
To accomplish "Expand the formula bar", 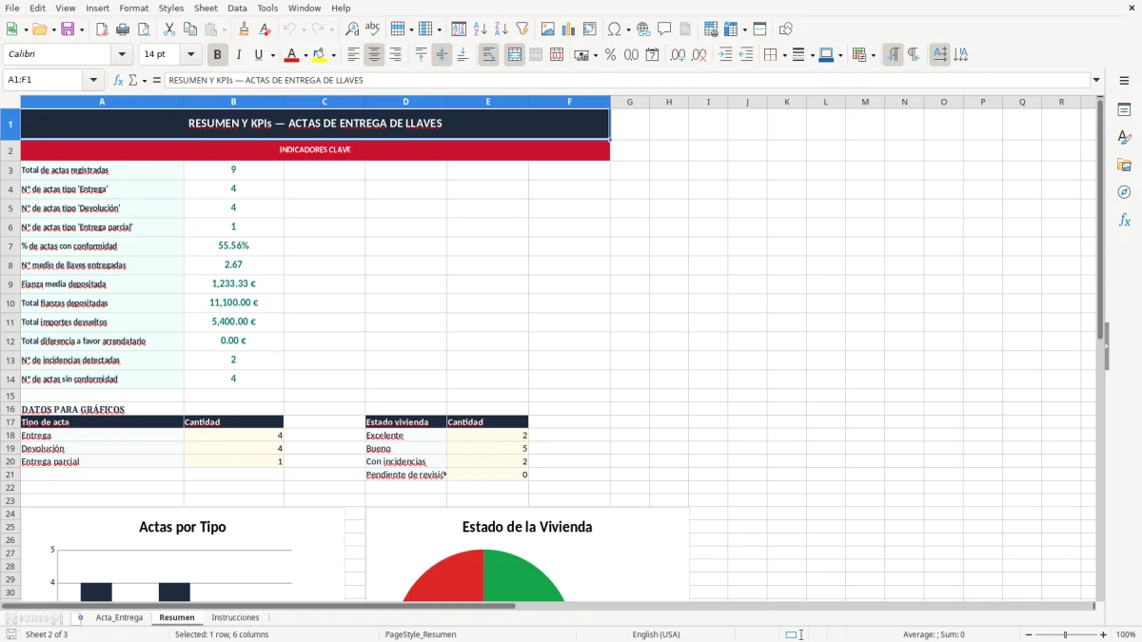I will point(1096,80).
